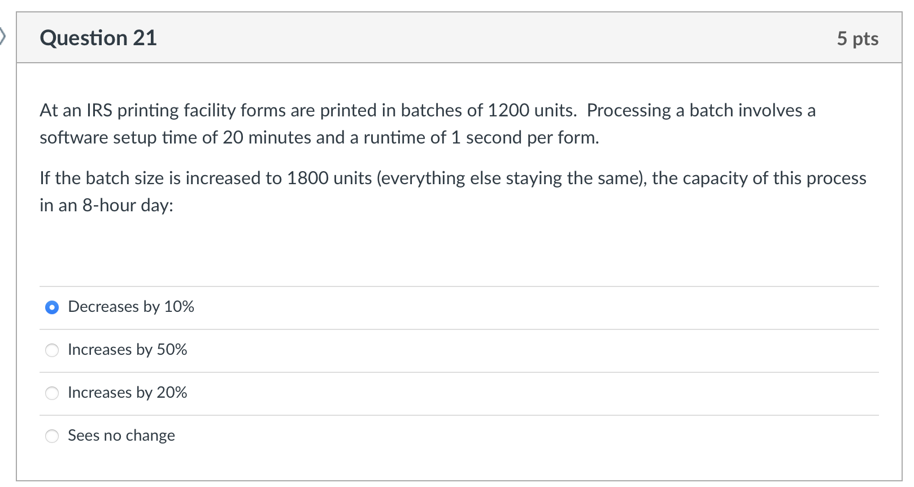The height and width of the screenshot is (487, 914).
Task: Click the Question 21 header text
Action: click(98, 37)
